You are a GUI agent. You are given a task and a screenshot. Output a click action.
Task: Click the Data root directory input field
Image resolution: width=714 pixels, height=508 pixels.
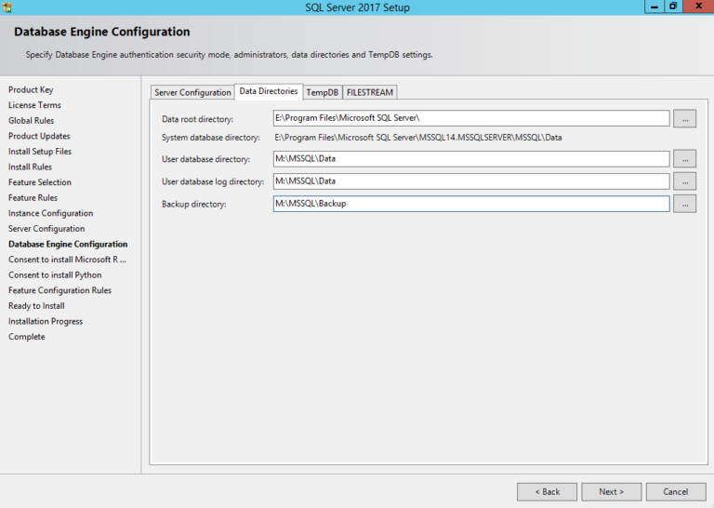471,118
